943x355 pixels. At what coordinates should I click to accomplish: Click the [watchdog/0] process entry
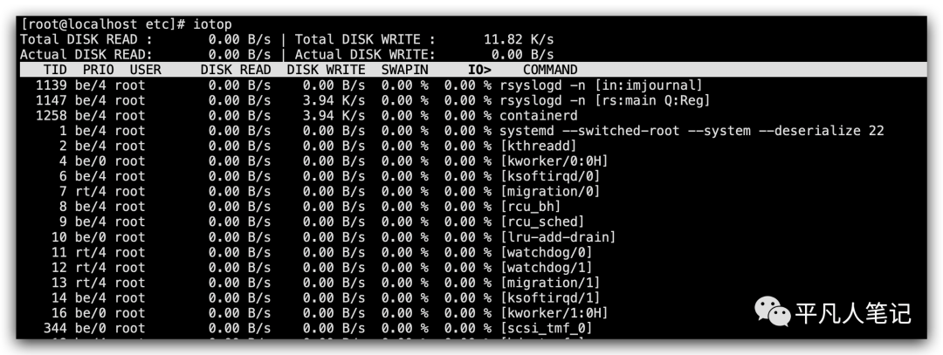click(546, 252)
